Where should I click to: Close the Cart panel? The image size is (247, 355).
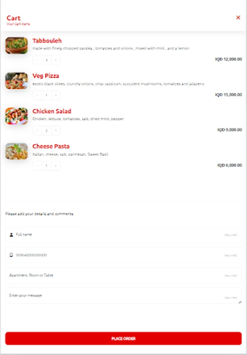click(238, 17)
